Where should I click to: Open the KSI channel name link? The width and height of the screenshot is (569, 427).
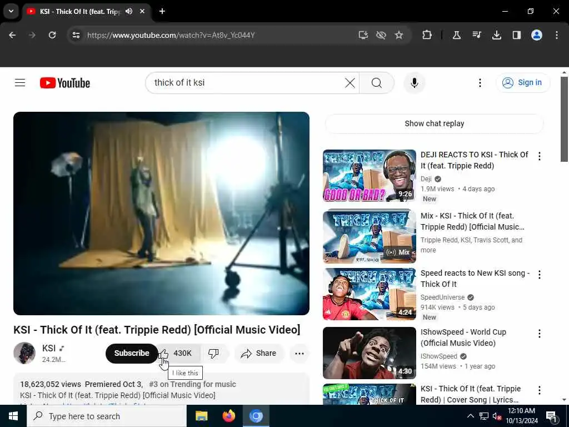tap(49, 348)
